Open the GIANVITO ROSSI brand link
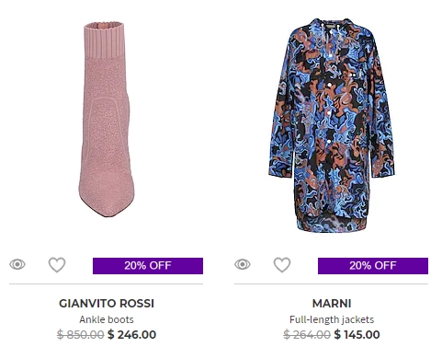The image size is (442, 347). tap(107, 304)
